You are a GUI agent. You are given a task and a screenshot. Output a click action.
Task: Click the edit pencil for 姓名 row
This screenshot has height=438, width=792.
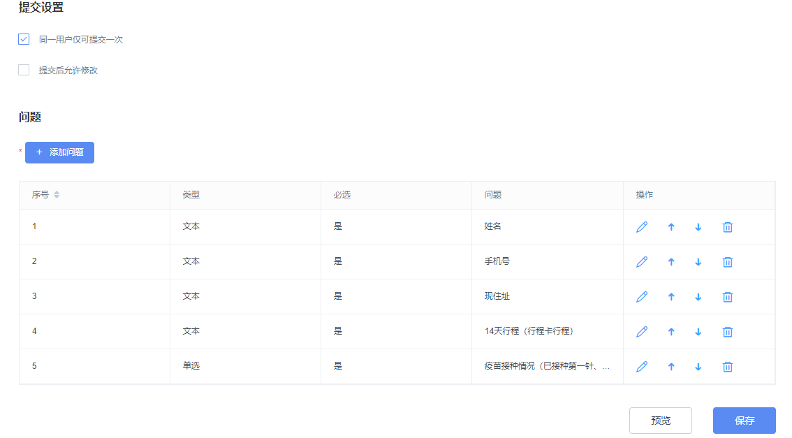[x=642, y=227]
